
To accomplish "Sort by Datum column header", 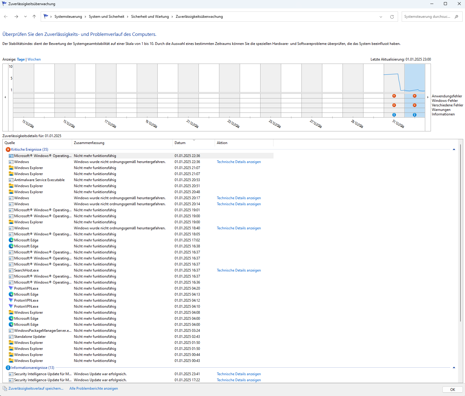I will tap(194, 143).
